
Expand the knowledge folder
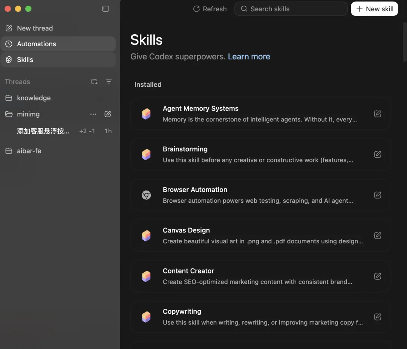[x=58, y=98]
